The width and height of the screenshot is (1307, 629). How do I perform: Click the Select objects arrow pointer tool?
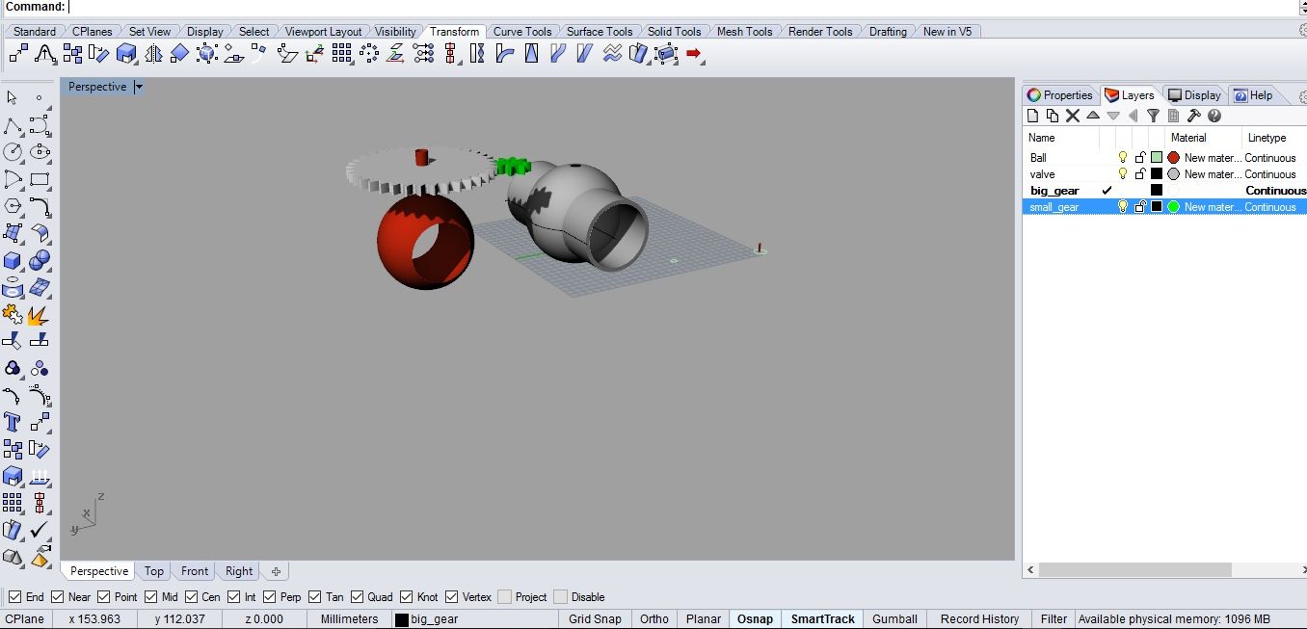coord(13,97)
